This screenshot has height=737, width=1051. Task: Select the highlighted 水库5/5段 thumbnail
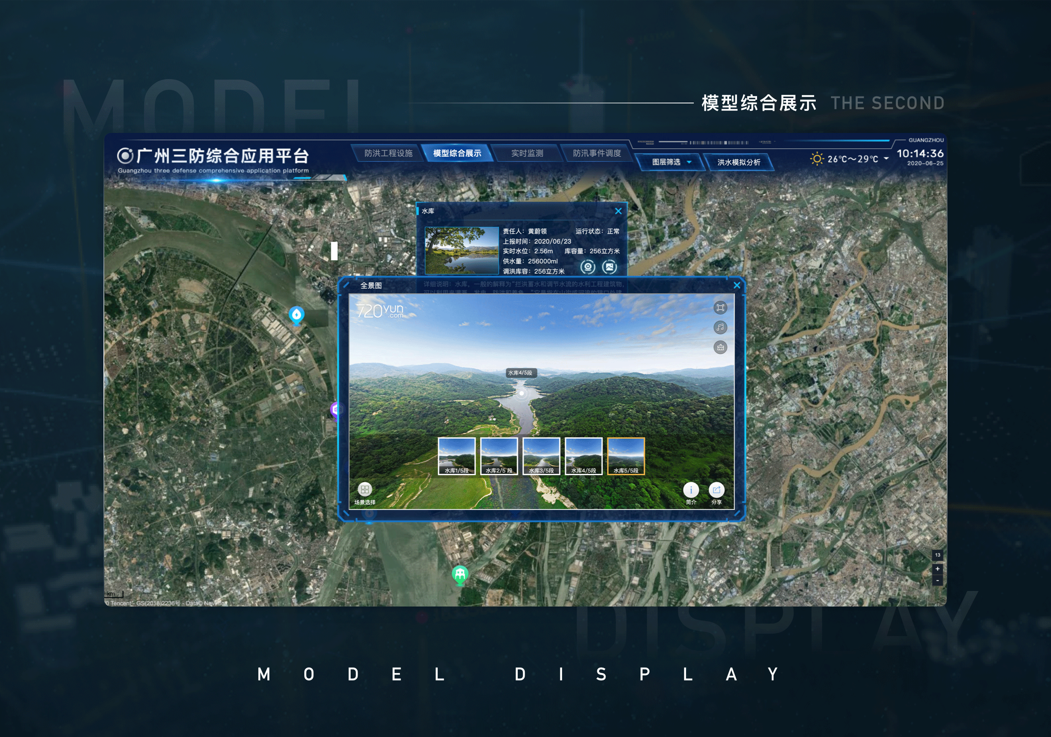click(x=626, y=456)
